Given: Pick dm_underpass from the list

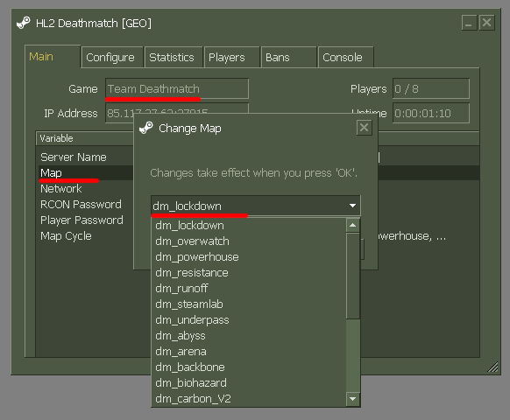Looking at the screenshot, I should tap(249, 320).
